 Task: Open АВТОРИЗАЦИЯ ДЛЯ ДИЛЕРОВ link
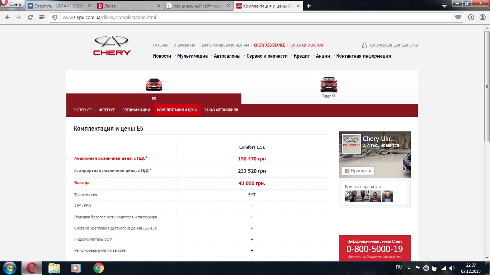pyautogui.click(x=394, y=45)
